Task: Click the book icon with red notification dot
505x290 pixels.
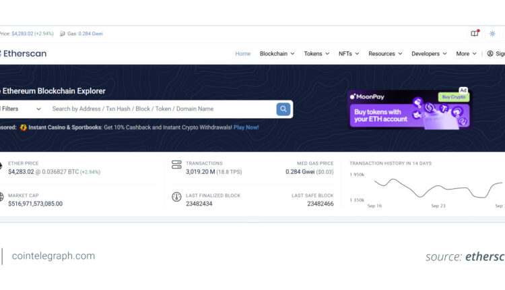Action: 475,33
